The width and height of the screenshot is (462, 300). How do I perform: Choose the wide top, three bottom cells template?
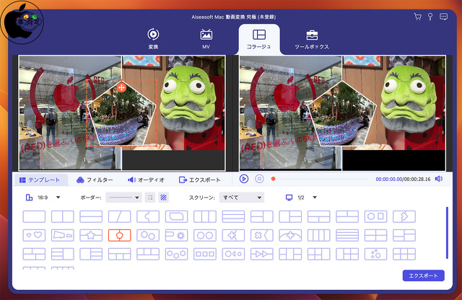pyautogui.click(x=120, y=254)
